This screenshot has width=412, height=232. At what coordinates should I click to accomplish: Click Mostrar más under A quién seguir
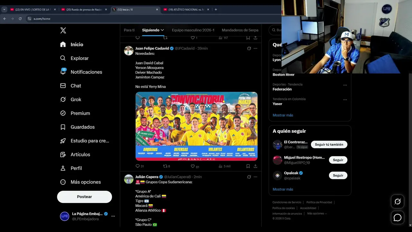283,189
